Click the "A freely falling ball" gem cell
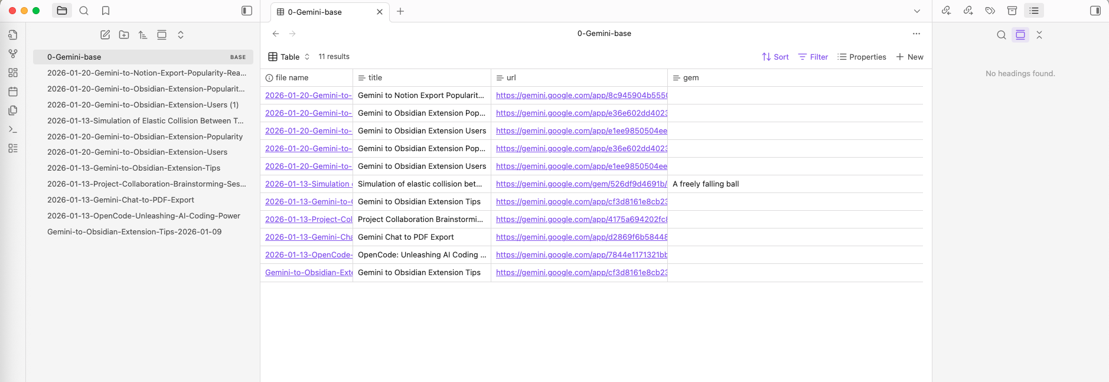Viewport: 1109px width, 382px height. pos(795,184)
